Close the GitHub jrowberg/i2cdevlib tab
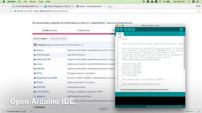The width and height of the screenshot is (202, 113). (105, 6)
